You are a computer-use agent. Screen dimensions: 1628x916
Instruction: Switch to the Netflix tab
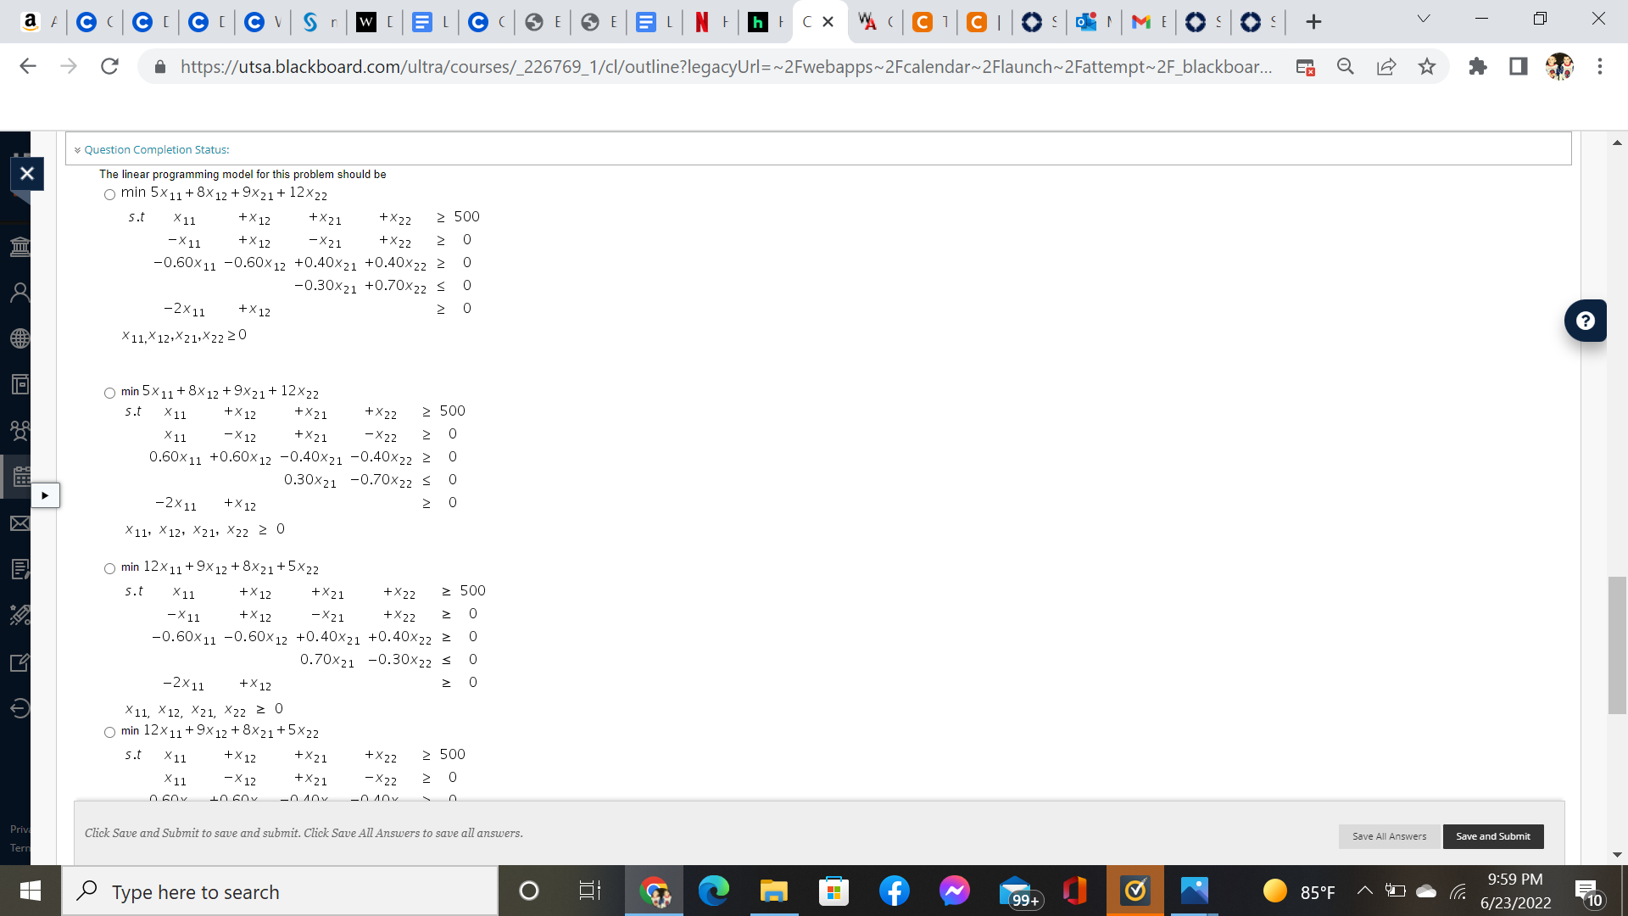coord(710,22)
